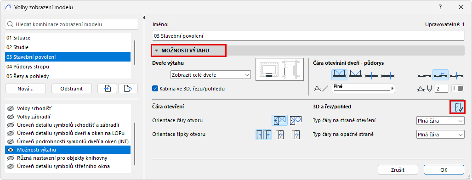Click the pen icon beside the value 2
Screen dimensions: 472x180
[425, 89]
